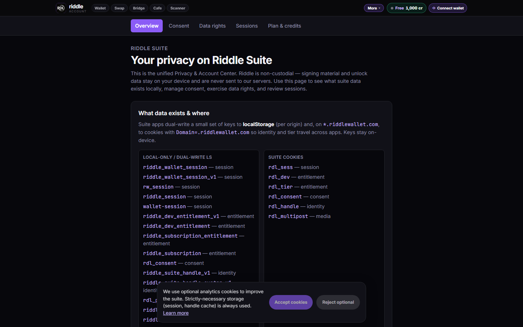Click the *.riddlewallet.com domain text
The width and height of the screenshot is (523, 327).
350,124
